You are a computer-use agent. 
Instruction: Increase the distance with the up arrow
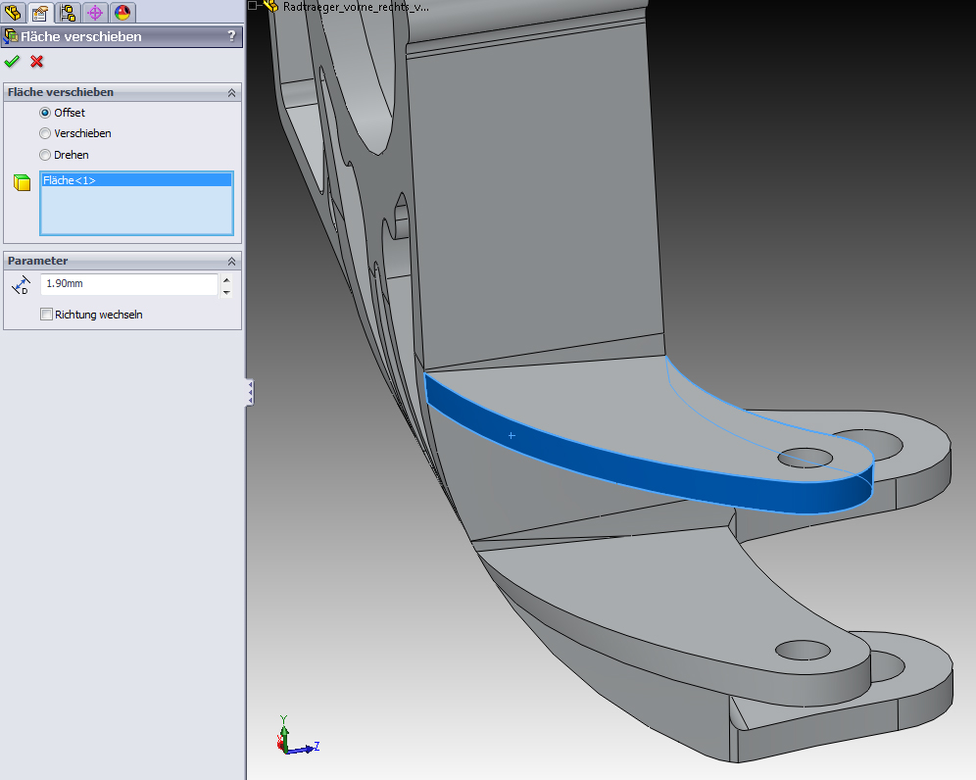tap(227, 279)
